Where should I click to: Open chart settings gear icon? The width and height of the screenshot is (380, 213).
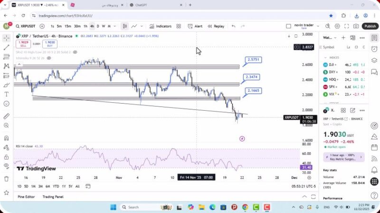click(337, 26)
